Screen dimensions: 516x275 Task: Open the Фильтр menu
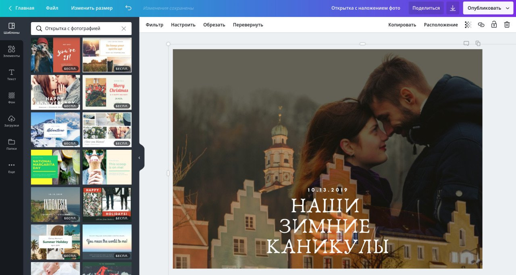click(154, 25)
